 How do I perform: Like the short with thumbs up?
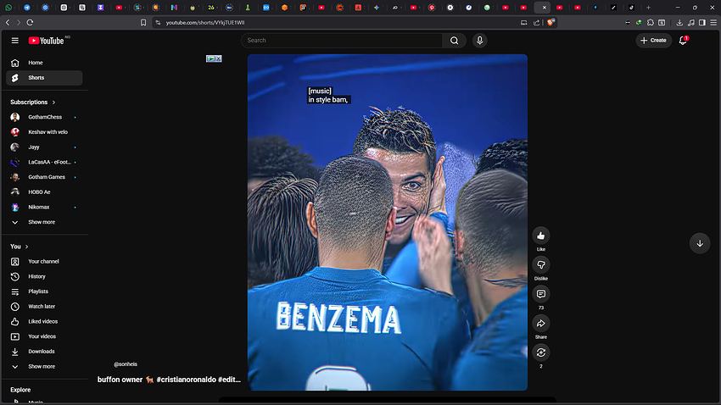(541, 236)
